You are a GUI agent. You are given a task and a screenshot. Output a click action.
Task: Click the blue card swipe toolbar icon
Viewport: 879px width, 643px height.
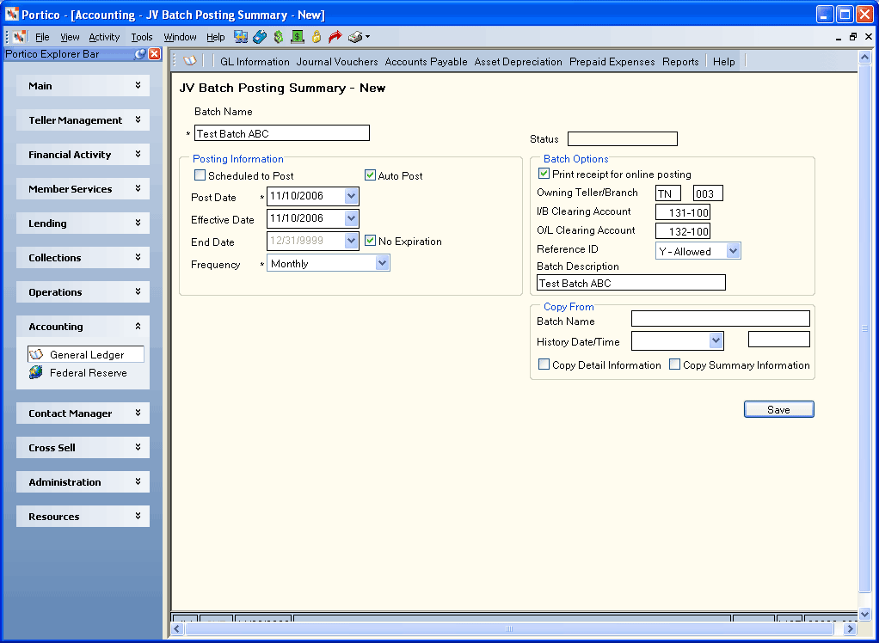tap(260, 37)
